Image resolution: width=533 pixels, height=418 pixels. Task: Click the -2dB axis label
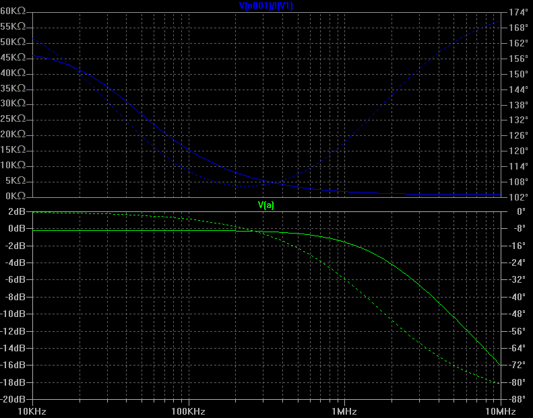pos(15,246)
